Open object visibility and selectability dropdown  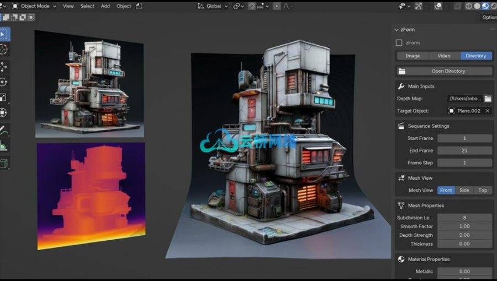pos(404,6)
